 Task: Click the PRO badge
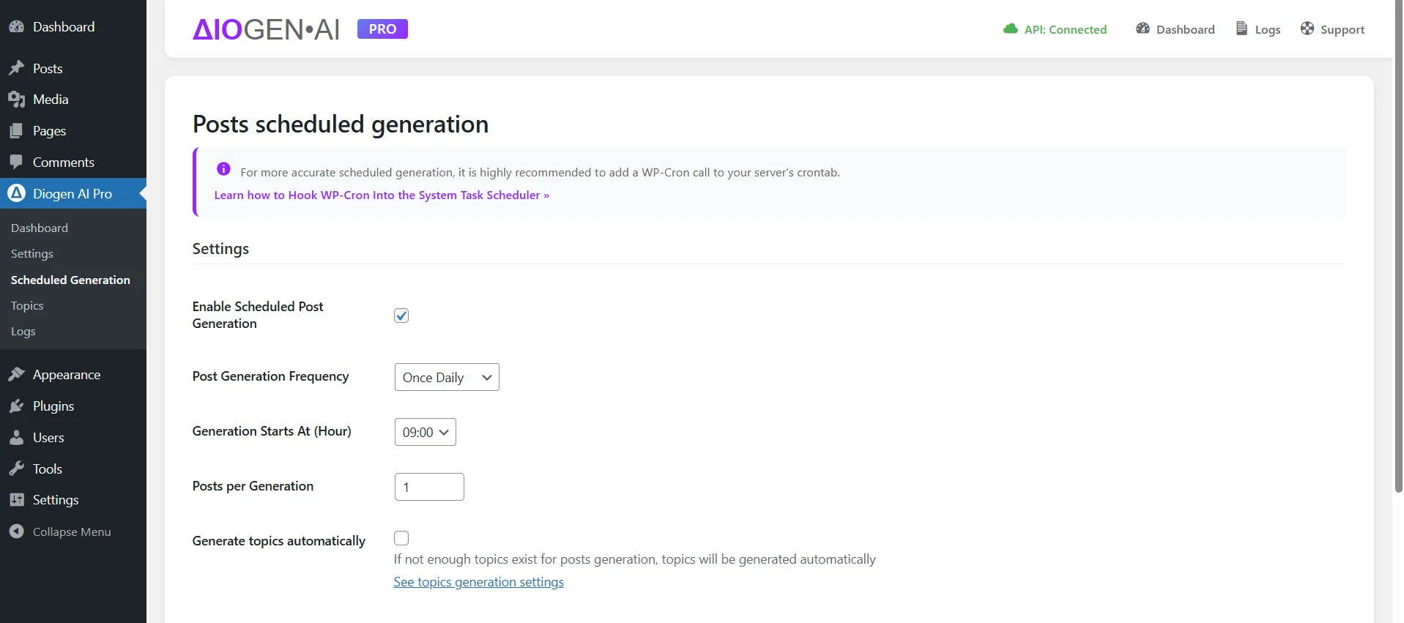coord(382,29)
